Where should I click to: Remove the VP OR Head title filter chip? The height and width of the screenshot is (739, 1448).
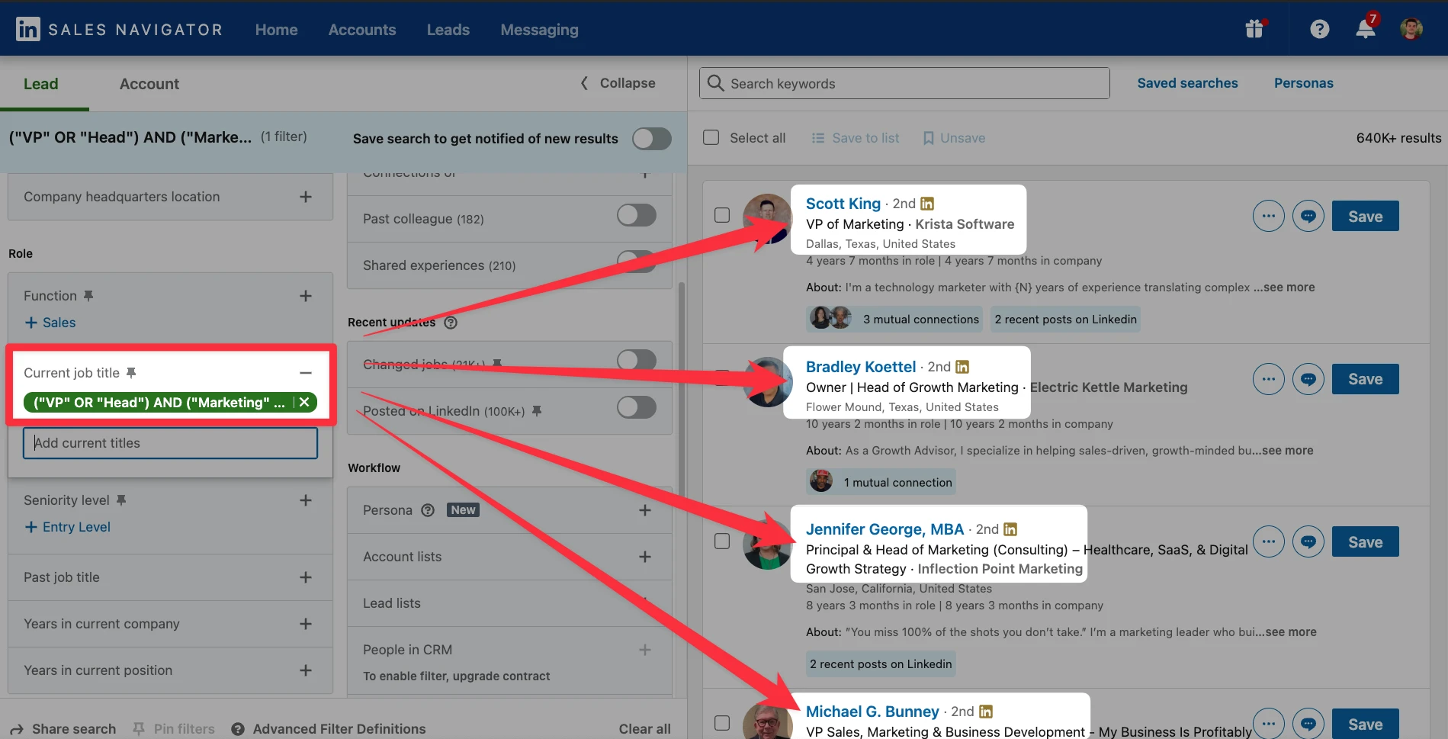click(304, 402)
